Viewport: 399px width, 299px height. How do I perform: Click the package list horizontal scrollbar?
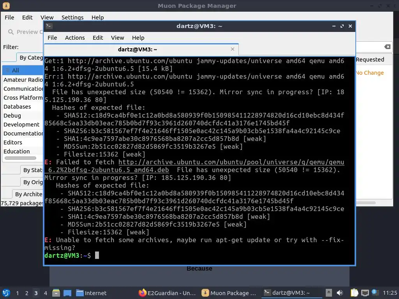coord(366,202)
